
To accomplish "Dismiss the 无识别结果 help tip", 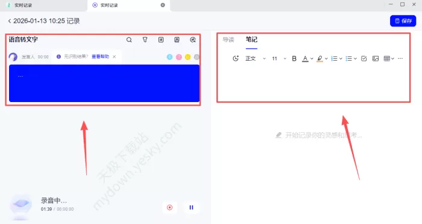I will pos(114,56).
